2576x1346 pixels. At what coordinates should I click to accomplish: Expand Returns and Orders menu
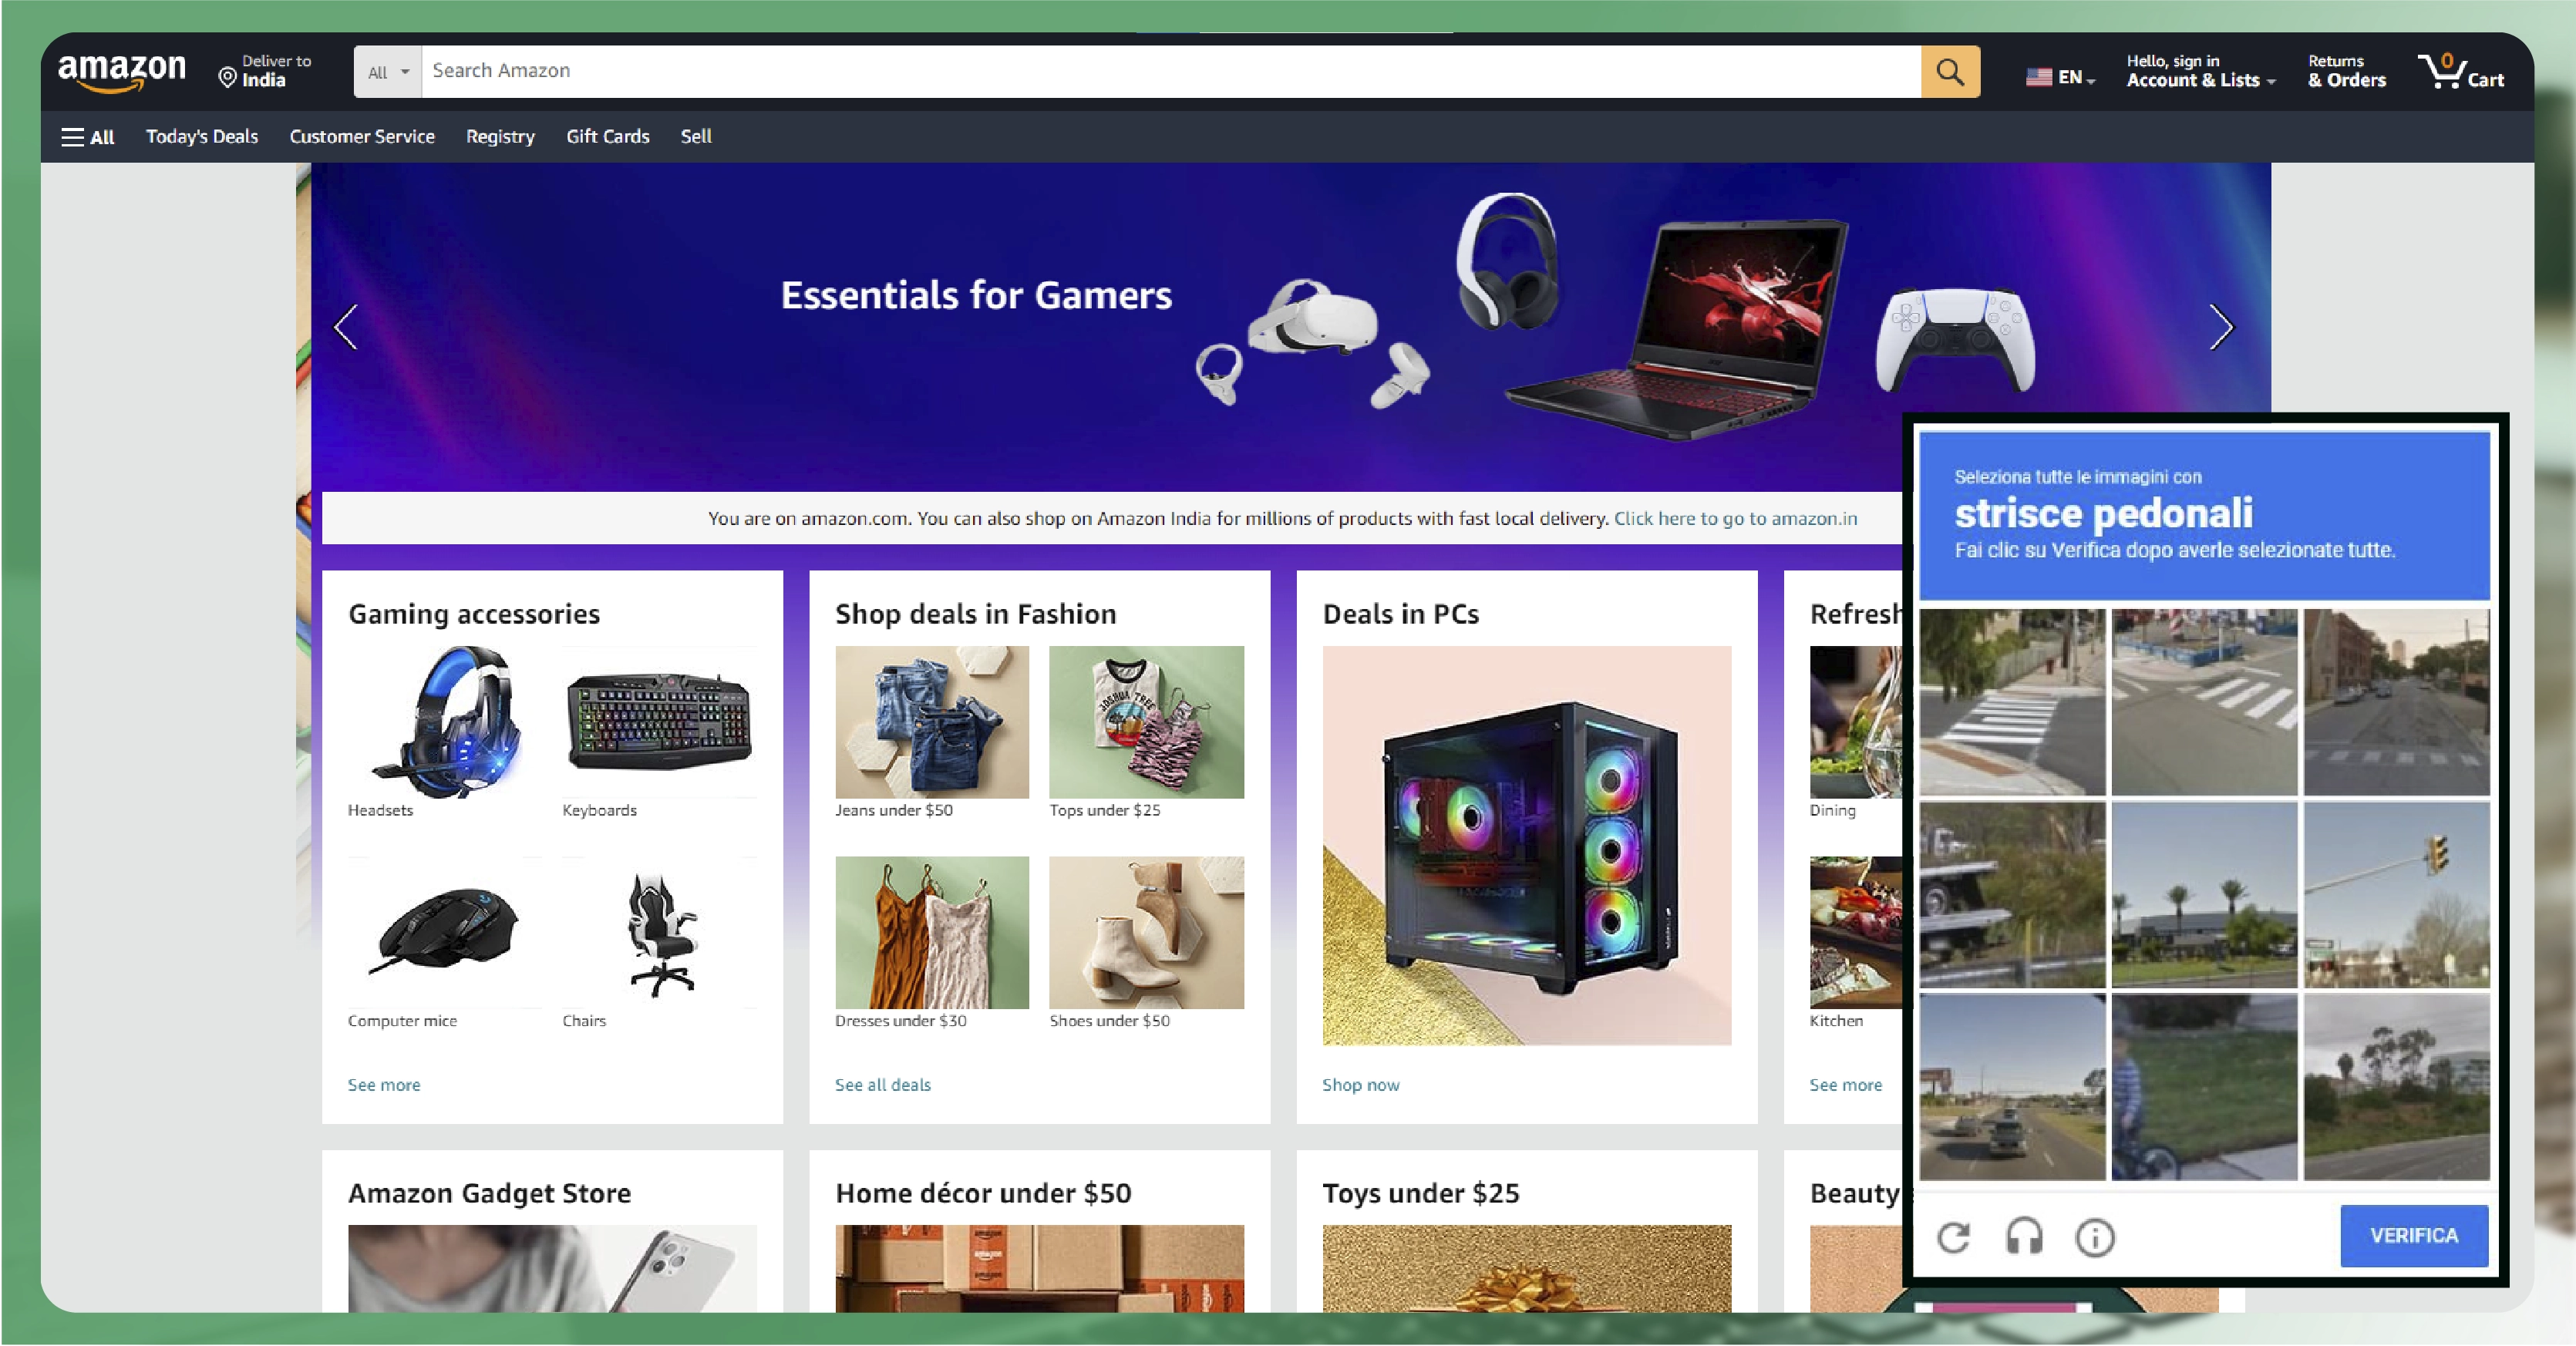point(2342,70)
